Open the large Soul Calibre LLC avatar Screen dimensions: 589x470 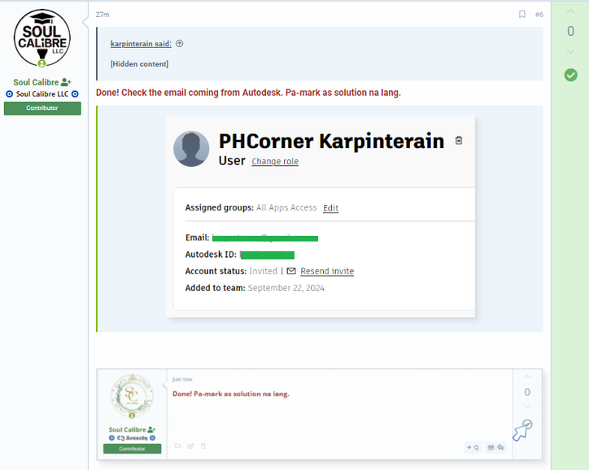42,38
